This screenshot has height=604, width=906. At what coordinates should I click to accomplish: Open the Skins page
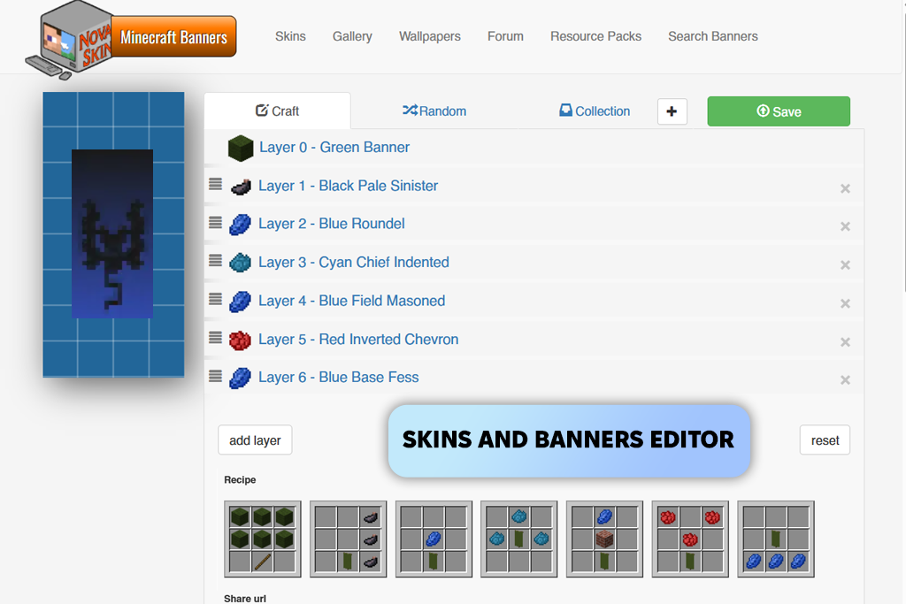[x=290, y=36]
